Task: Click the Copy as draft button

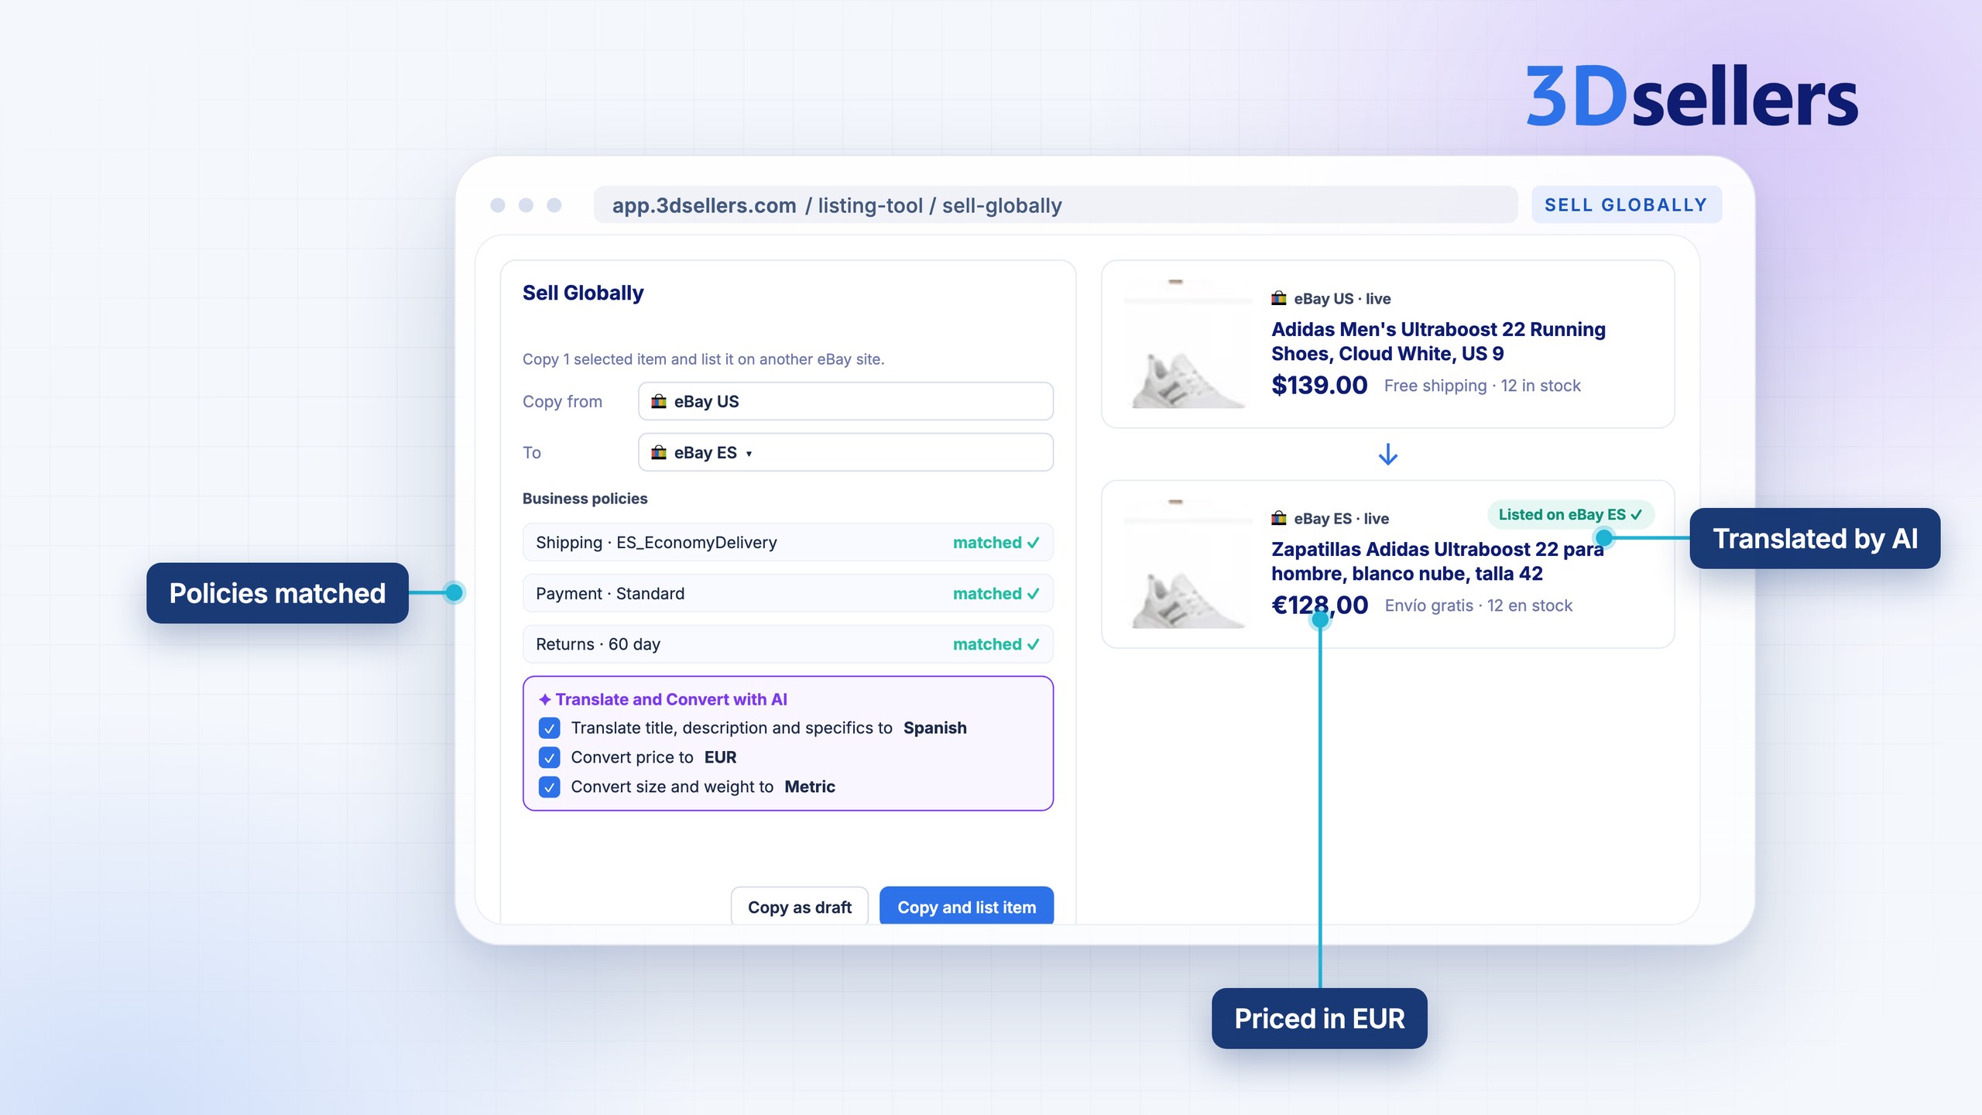Action: pos(799,907)
